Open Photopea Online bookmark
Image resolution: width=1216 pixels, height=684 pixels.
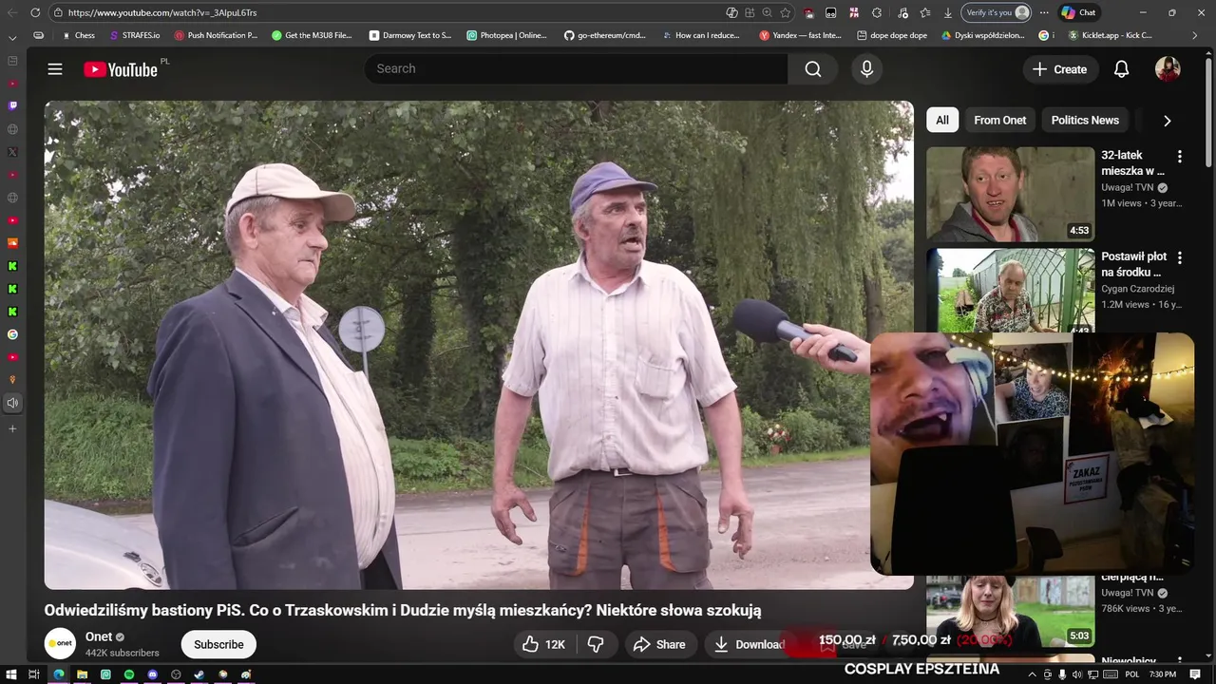click(507, 35)
